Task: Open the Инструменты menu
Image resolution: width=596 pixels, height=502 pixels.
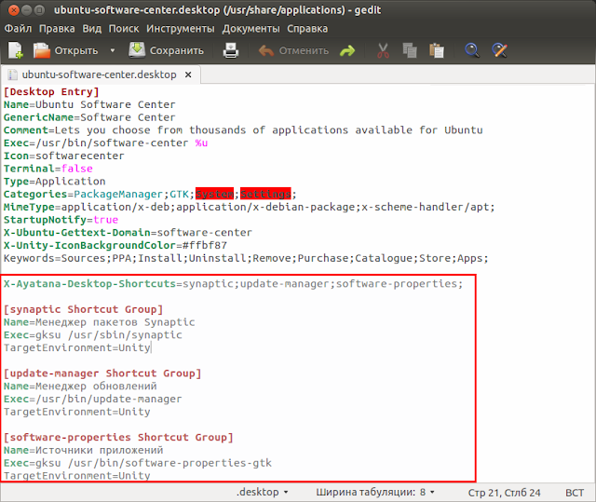Action: (181, 29)
